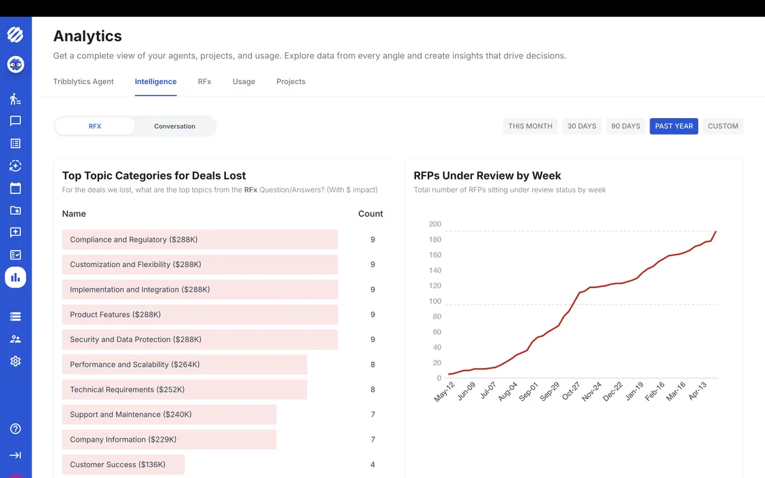This screenshot has height=478, width=765.
Task: Filter by 30 DAYS
Action: pyautogui.click(x=581, y=126)
